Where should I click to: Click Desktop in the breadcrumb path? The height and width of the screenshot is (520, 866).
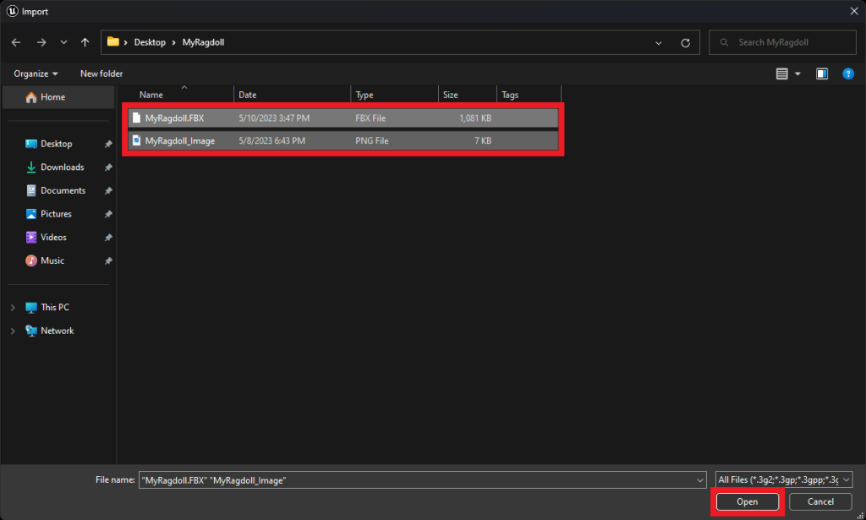[x=150, y=41]
